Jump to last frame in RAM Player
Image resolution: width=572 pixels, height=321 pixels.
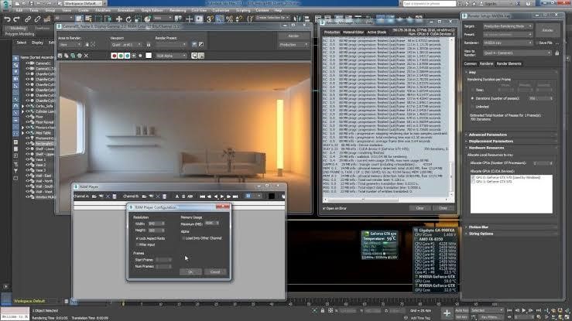click(235, 196)
